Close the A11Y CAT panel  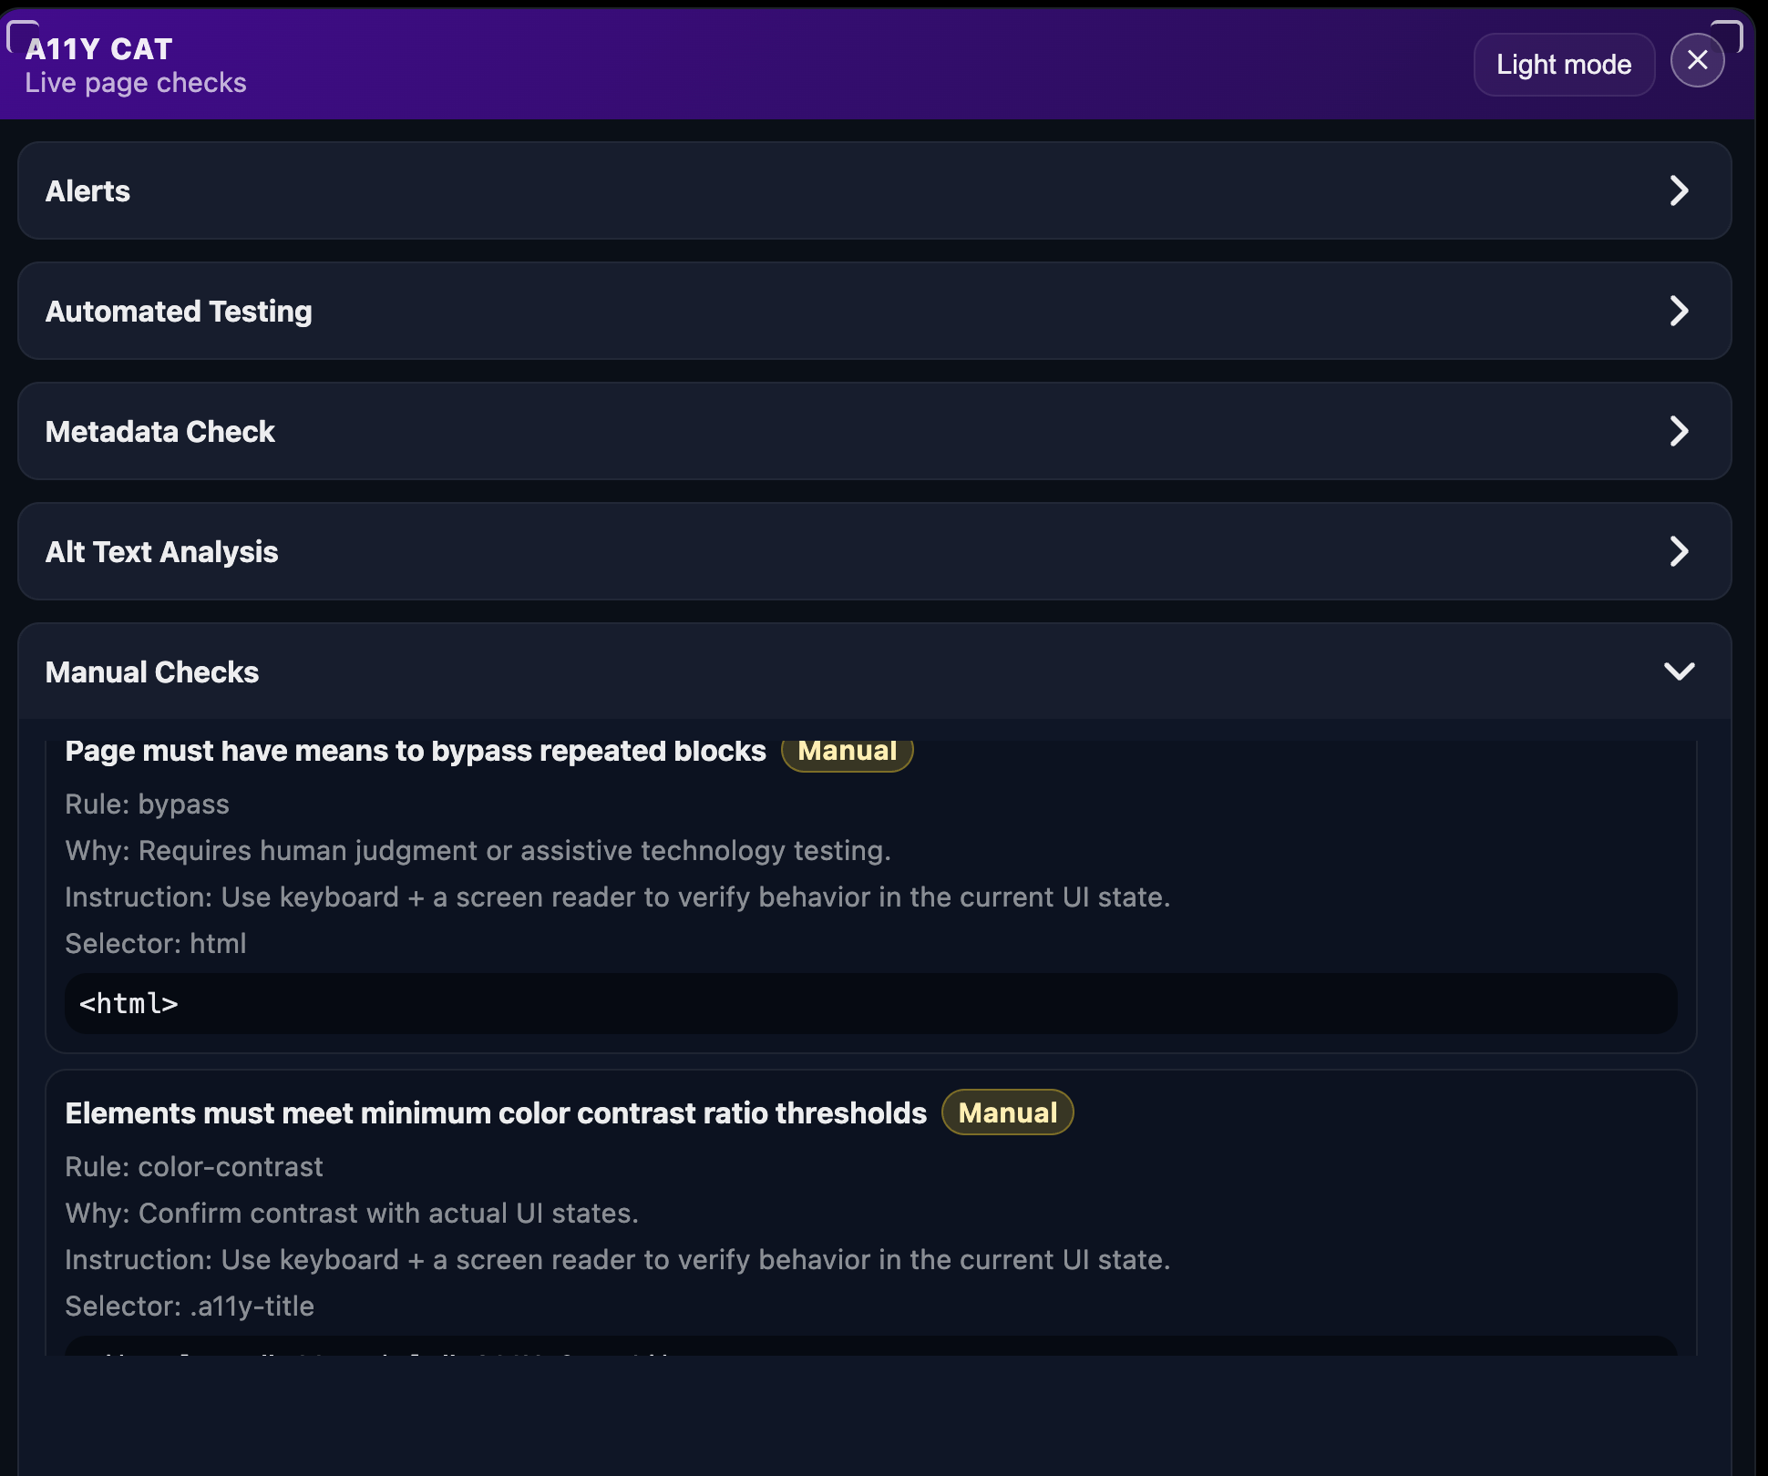[x=1696, y=60]
